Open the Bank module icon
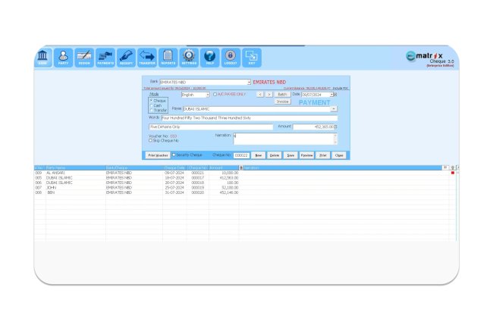 (43, 58)
